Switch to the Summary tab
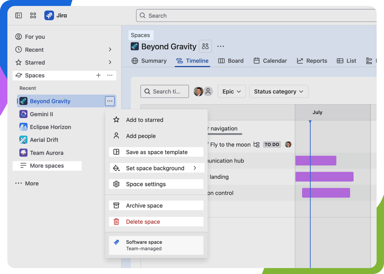This screenshot has width=384, height=274. [x=149, y=61]
